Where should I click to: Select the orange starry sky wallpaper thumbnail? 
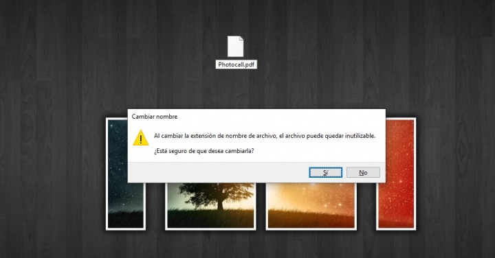[x=311, y=206]
